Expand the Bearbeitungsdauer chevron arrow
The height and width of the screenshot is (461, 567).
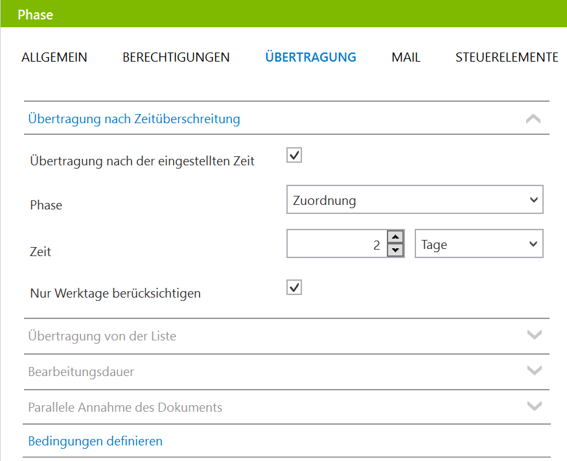click(534, 370)
